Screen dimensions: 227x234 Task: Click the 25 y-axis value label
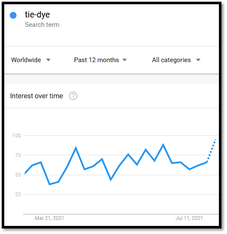pos(18,194)
